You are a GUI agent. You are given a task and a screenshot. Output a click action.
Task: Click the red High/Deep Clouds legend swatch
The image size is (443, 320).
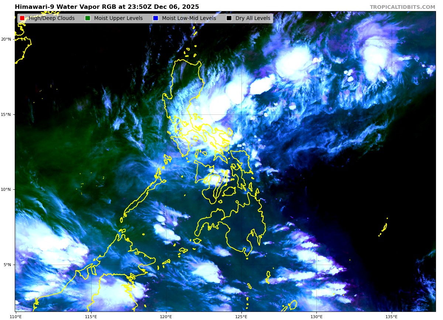click(22, 18)
